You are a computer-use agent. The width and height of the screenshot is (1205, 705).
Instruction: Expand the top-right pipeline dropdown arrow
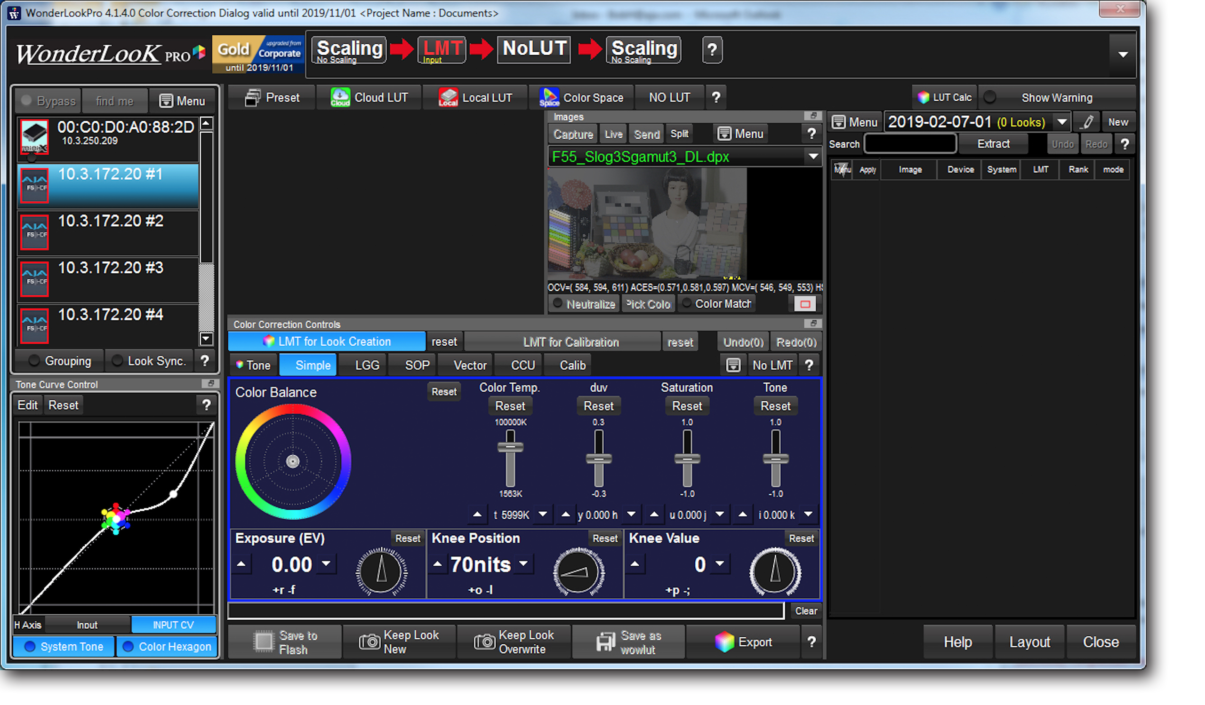1123,55
